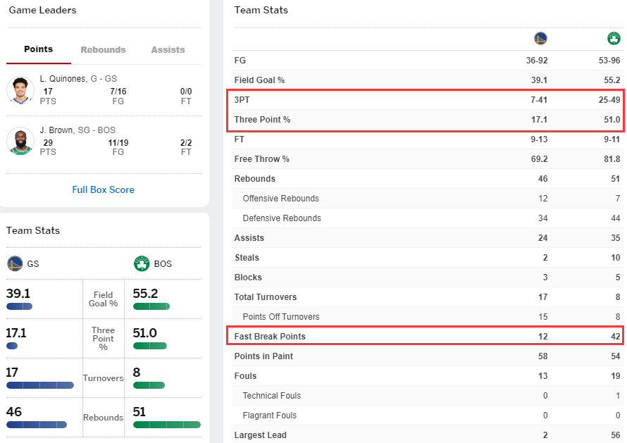Screen dimensions: 627x443
Task: Click the L. Quinones player name
Action: tap(63, 79)
